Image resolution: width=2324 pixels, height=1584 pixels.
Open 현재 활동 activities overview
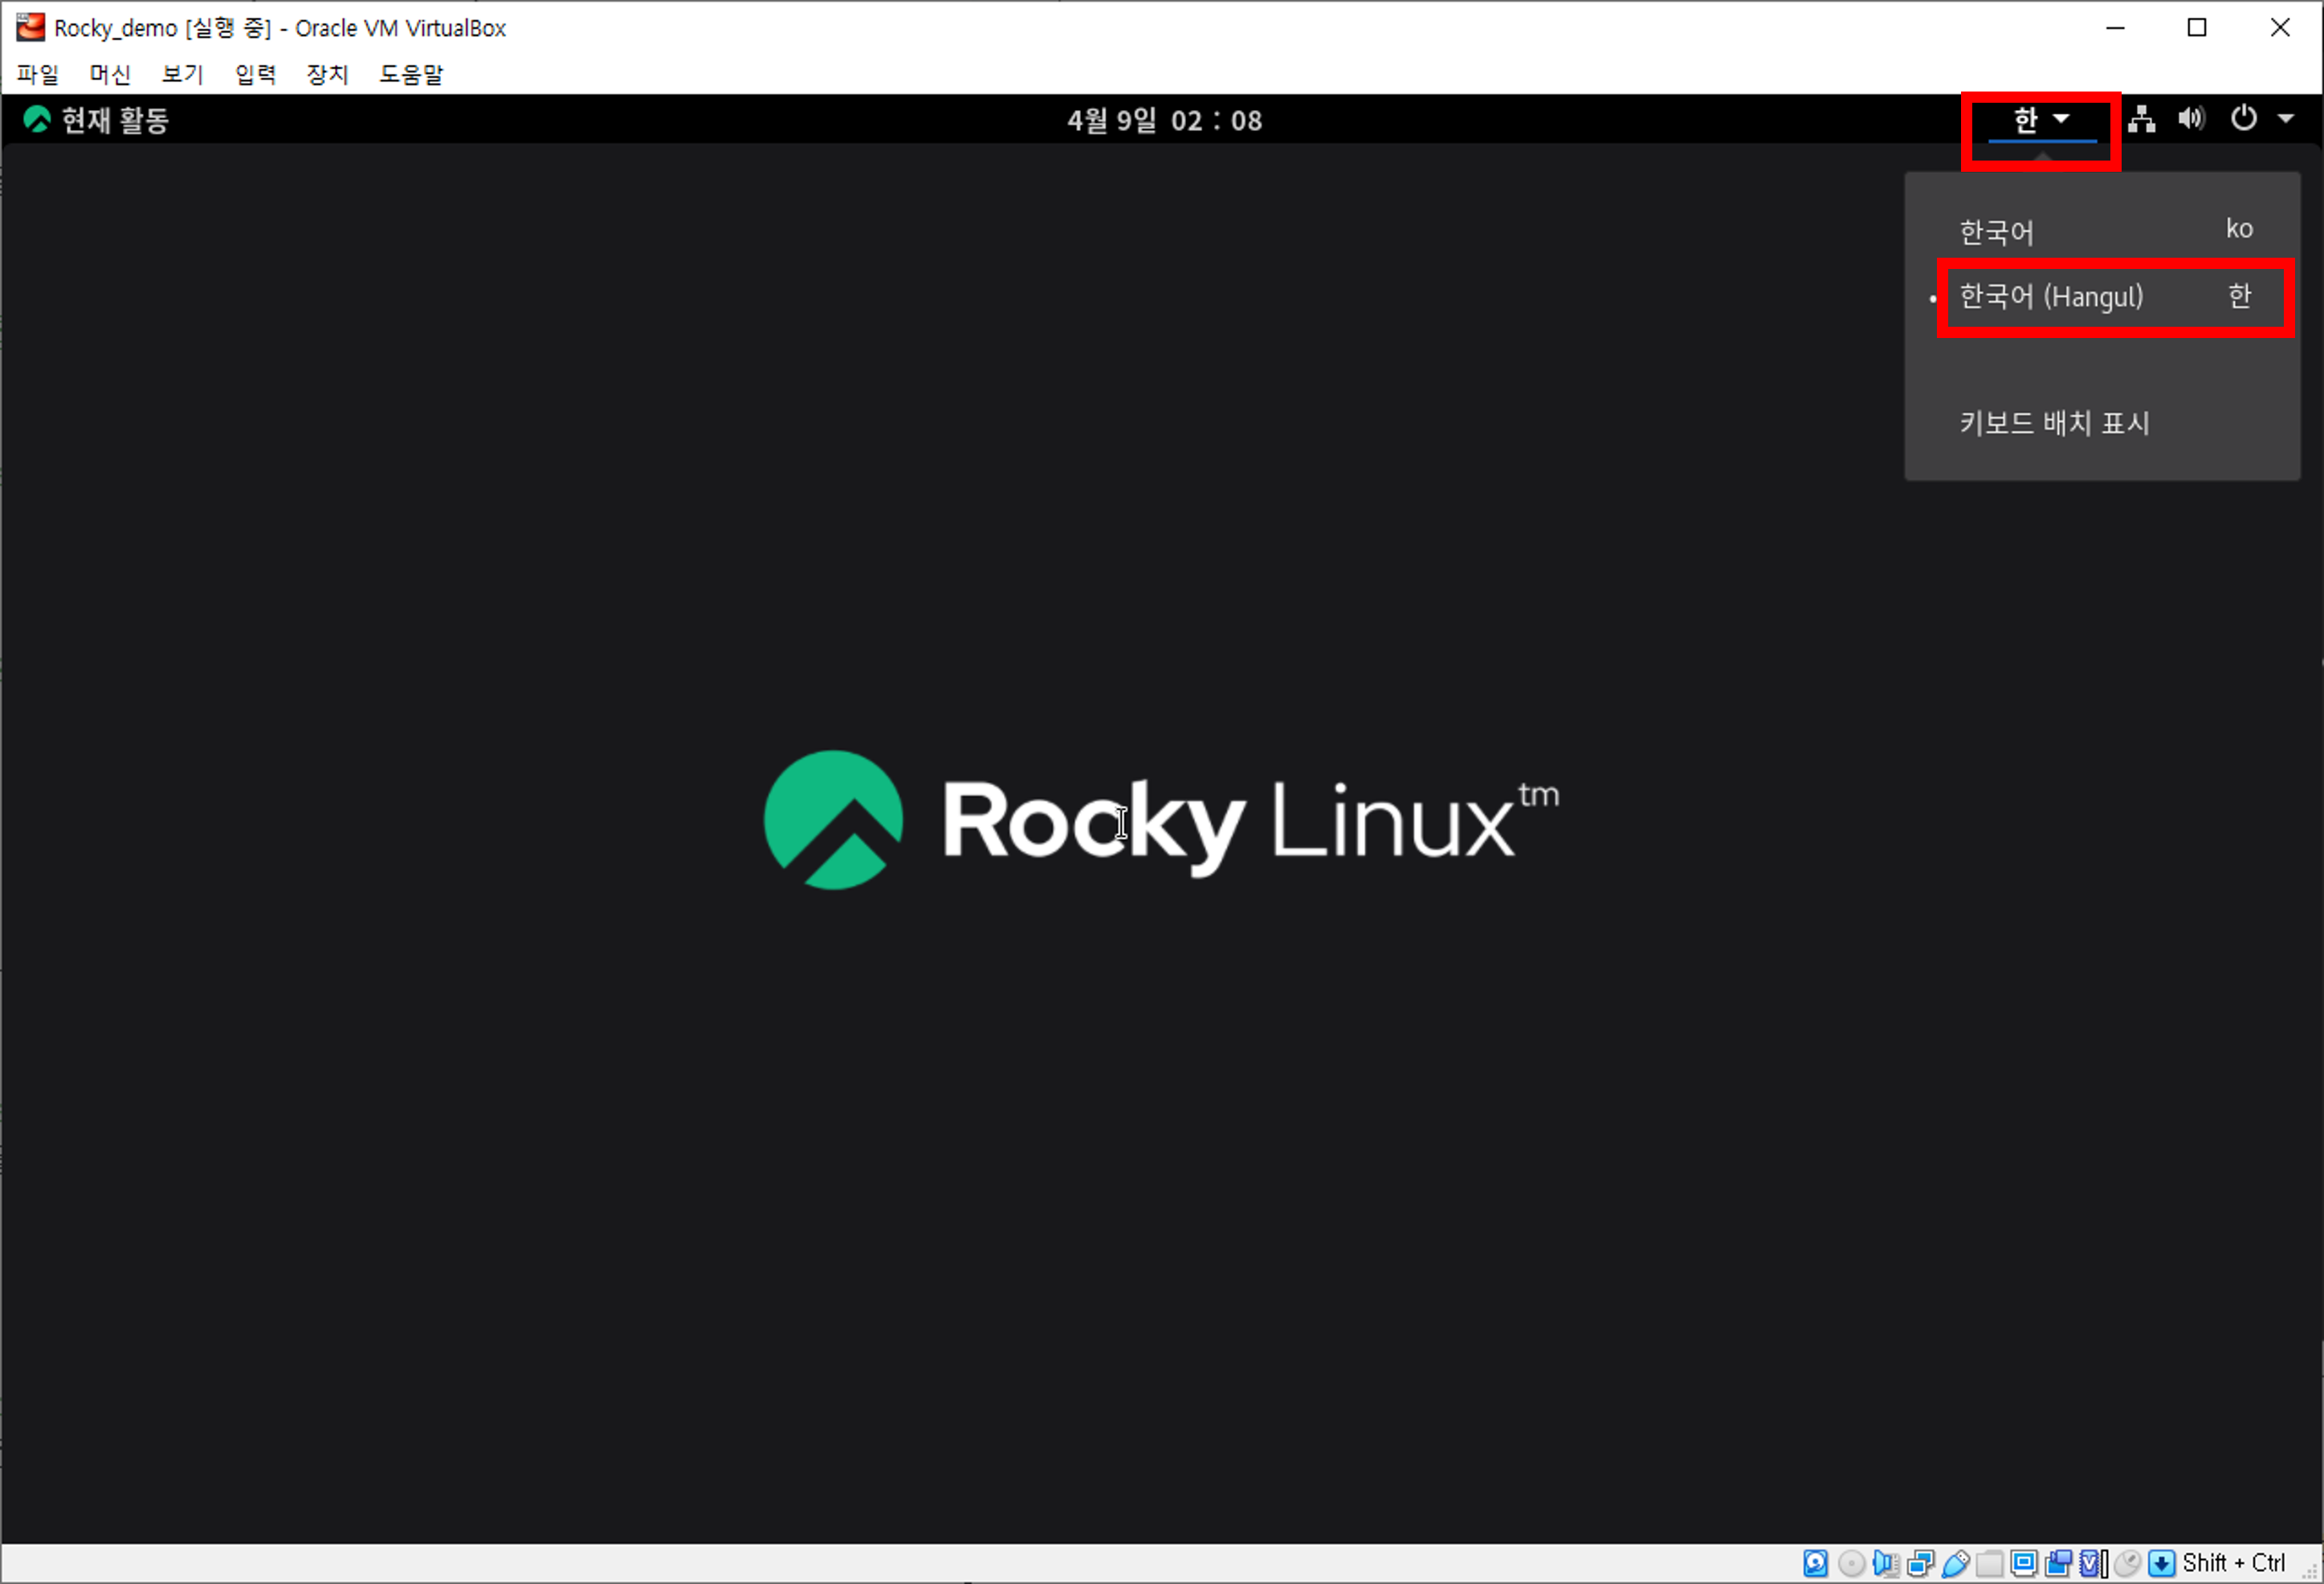tap(97, 120)
